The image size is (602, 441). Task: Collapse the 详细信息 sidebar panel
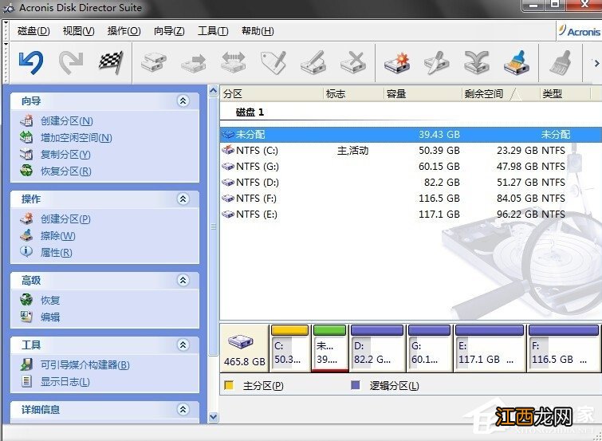pos(183,410)
